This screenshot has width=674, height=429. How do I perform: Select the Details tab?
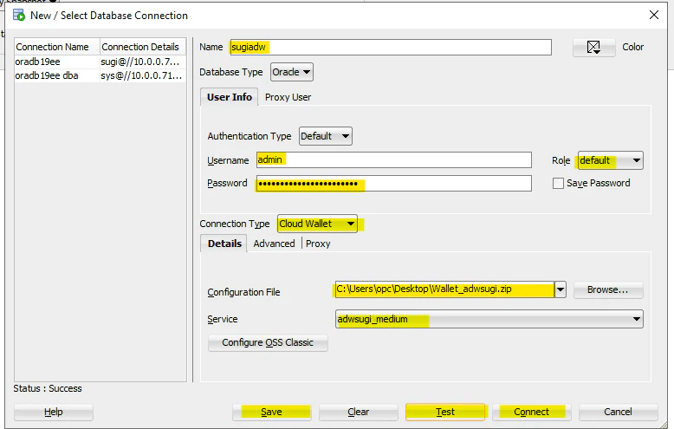[x=224, y=244]
